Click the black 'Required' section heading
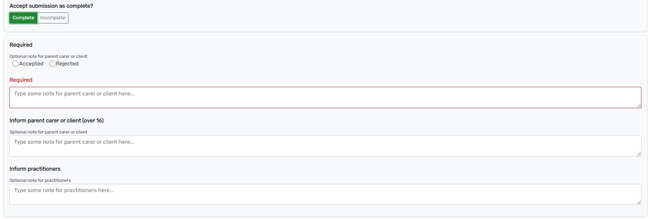650x219 pixels. pos(21,45)
